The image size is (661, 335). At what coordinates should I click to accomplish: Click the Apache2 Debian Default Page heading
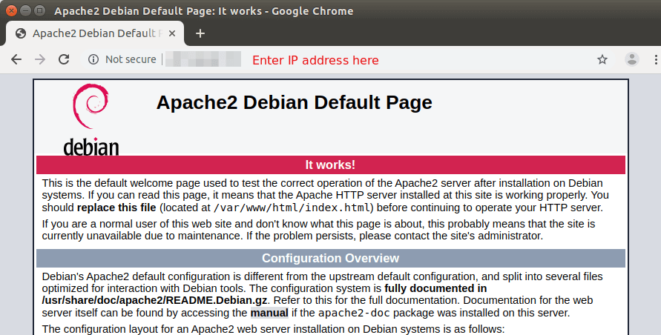point(294,102)
